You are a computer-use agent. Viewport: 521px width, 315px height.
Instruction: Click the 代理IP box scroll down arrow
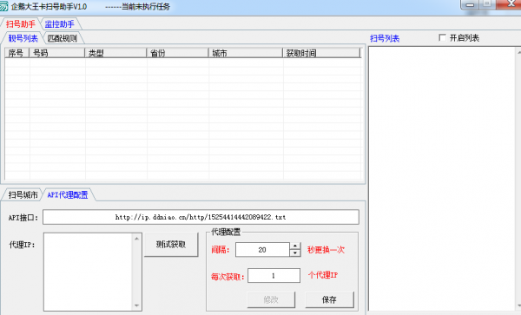[x=137, y=305]
